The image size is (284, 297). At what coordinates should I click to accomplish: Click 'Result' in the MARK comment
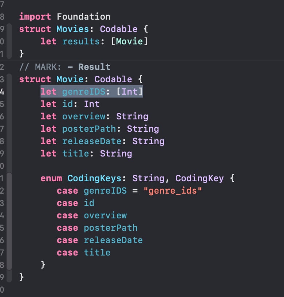click(94, 67)
